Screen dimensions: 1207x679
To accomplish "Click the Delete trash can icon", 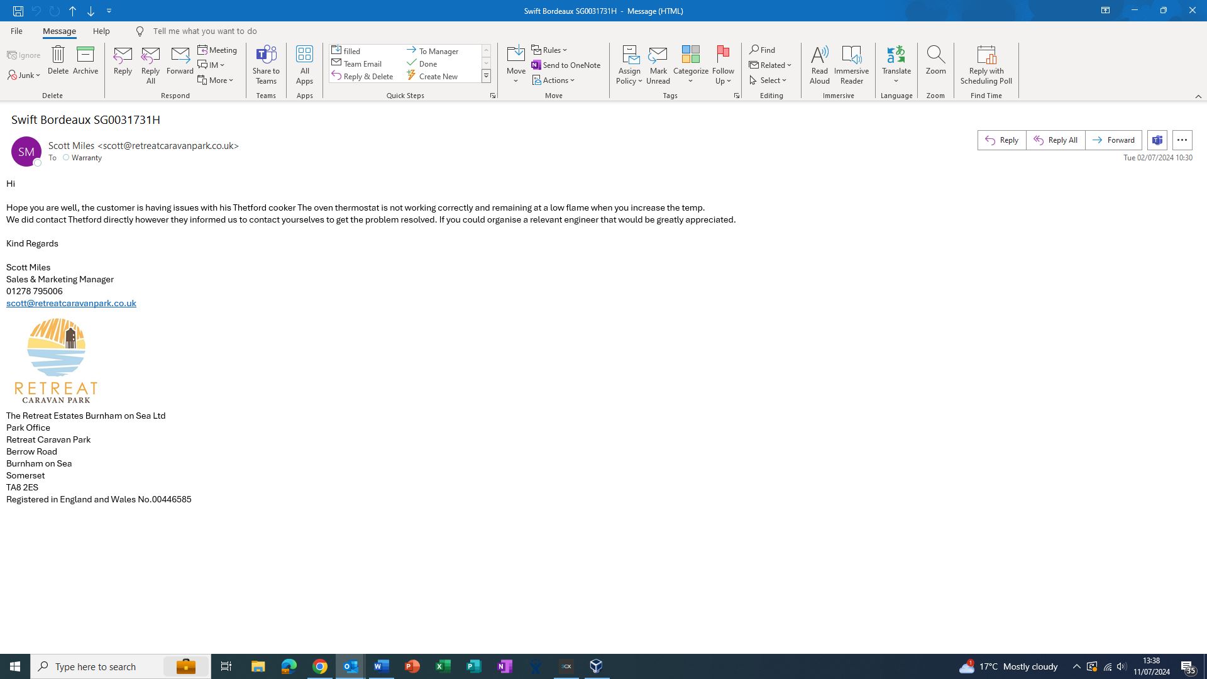I will [x=58, y=55].
